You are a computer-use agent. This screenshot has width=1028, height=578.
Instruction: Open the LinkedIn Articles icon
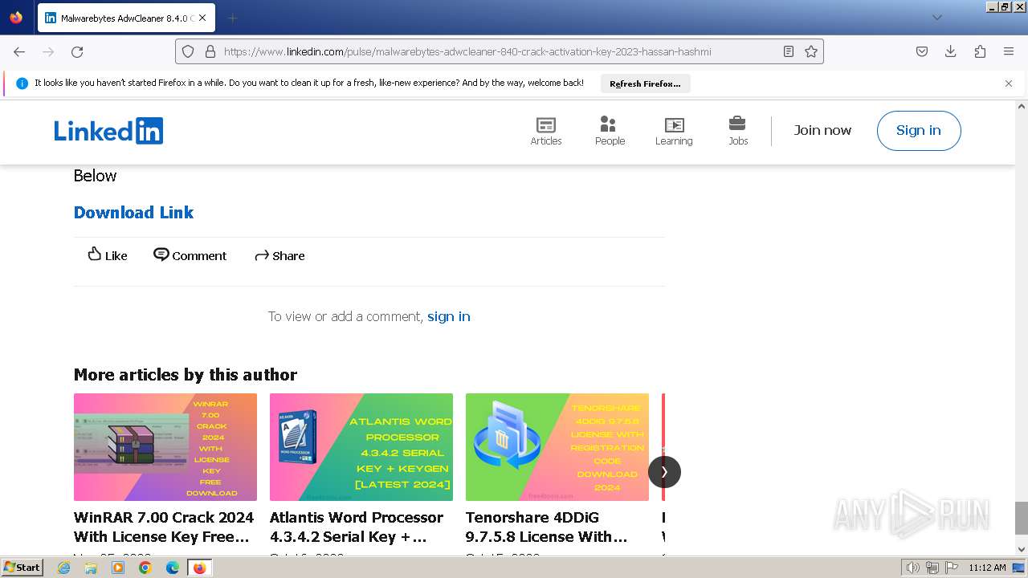click(546, 131)
